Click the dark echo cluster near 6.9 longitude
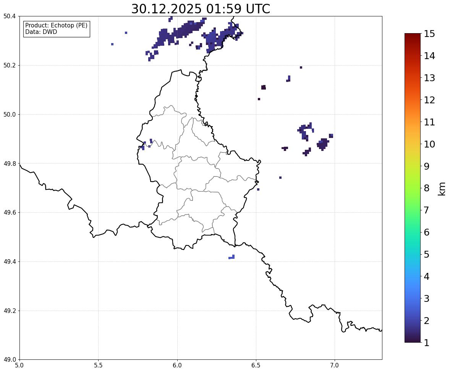 pos(323,144)
